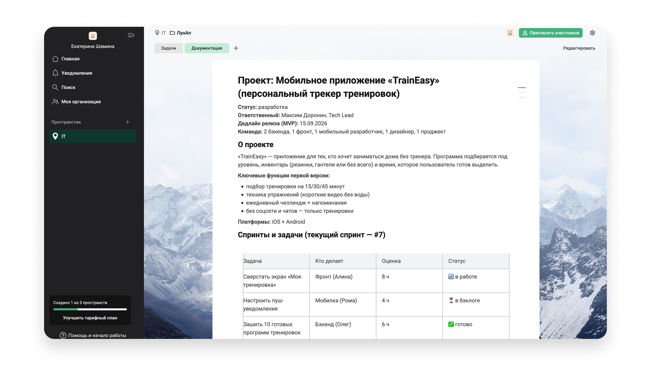Click cell Бэкенд (Олег)
This screenshot has width=651, height=366.
pos(342,328)
